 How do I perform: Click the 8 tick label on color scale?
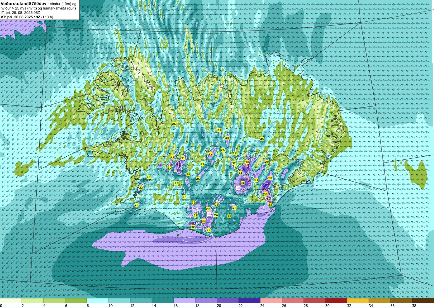pos(88,306)
